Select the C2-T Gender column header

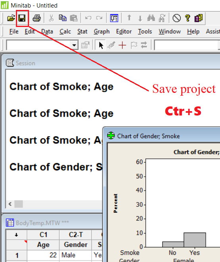pyautogui.click(x=75, y=235)
